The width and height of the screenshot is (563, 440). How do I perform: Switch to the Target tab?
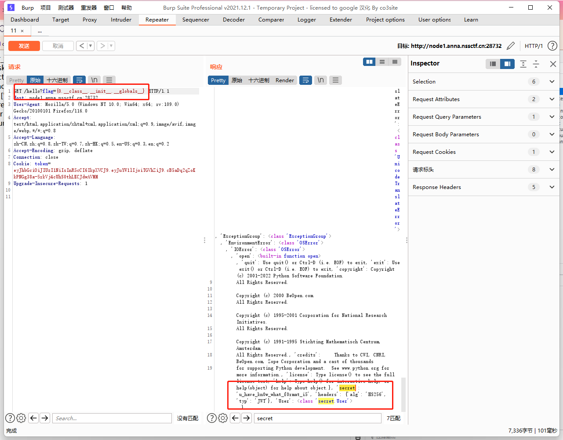point(61,20)
